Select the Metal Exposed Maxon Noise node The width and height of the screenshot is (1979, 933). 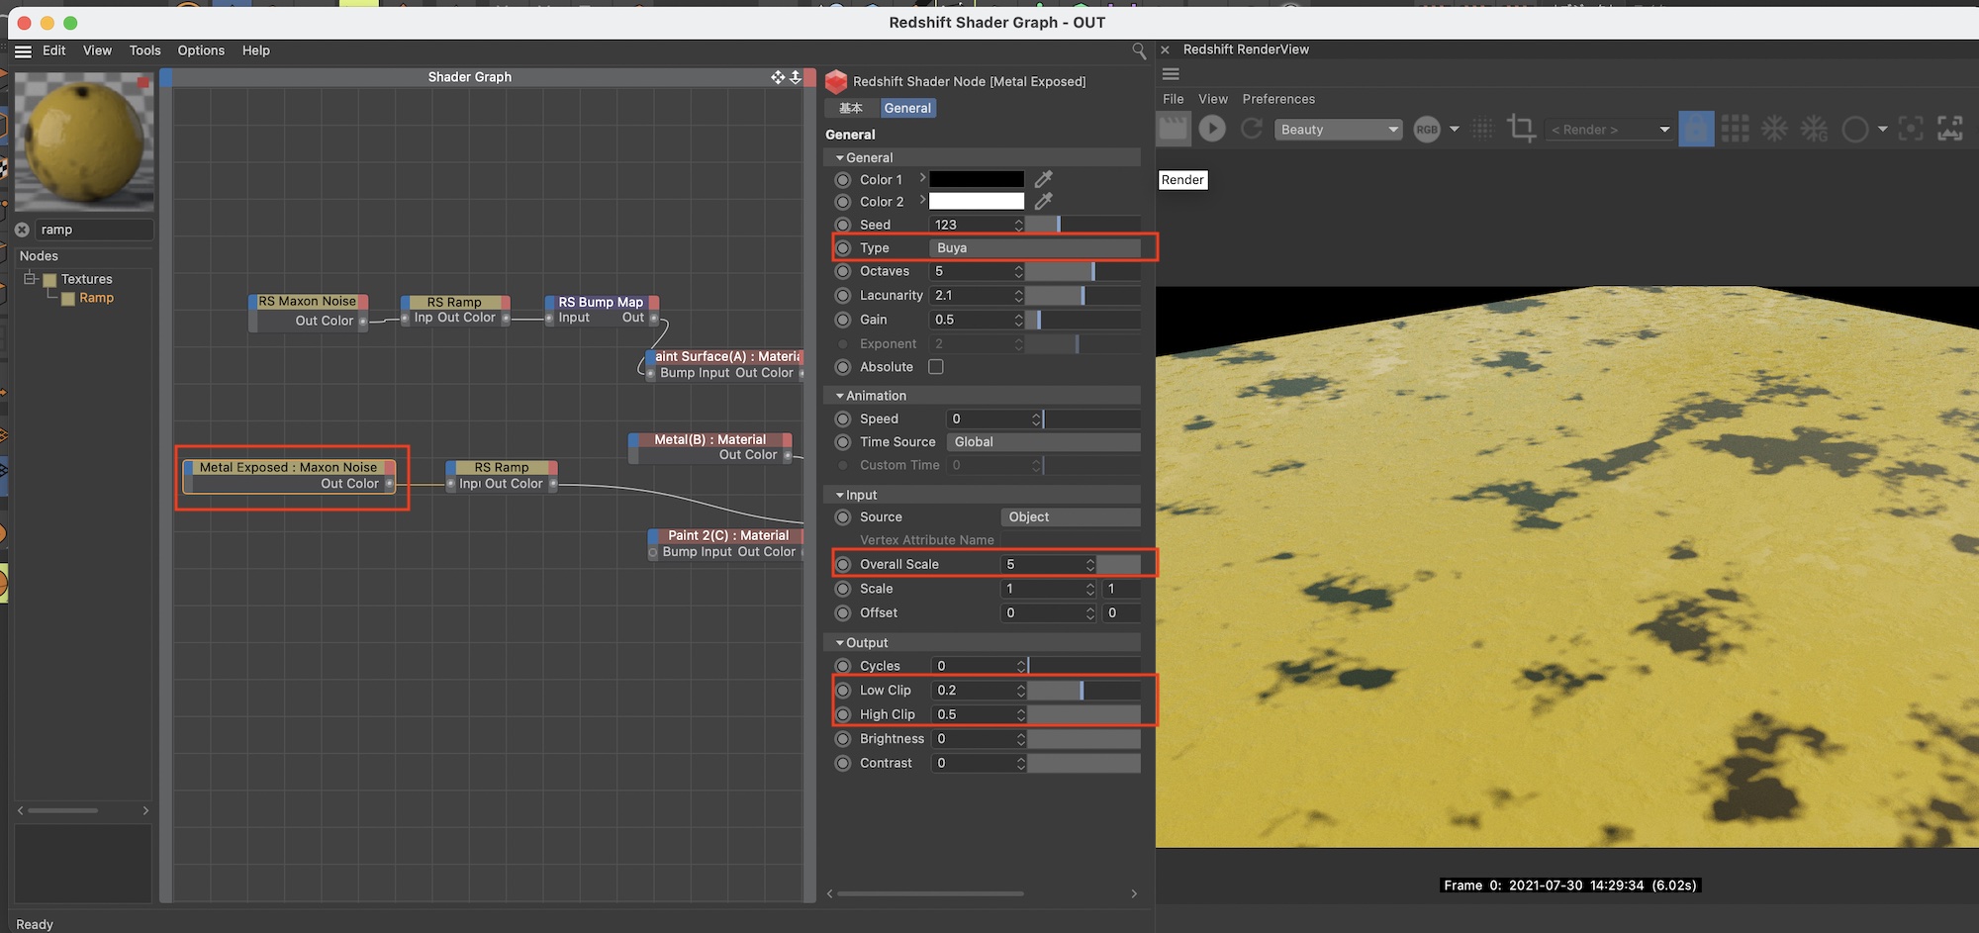click(x=289, y=467)
